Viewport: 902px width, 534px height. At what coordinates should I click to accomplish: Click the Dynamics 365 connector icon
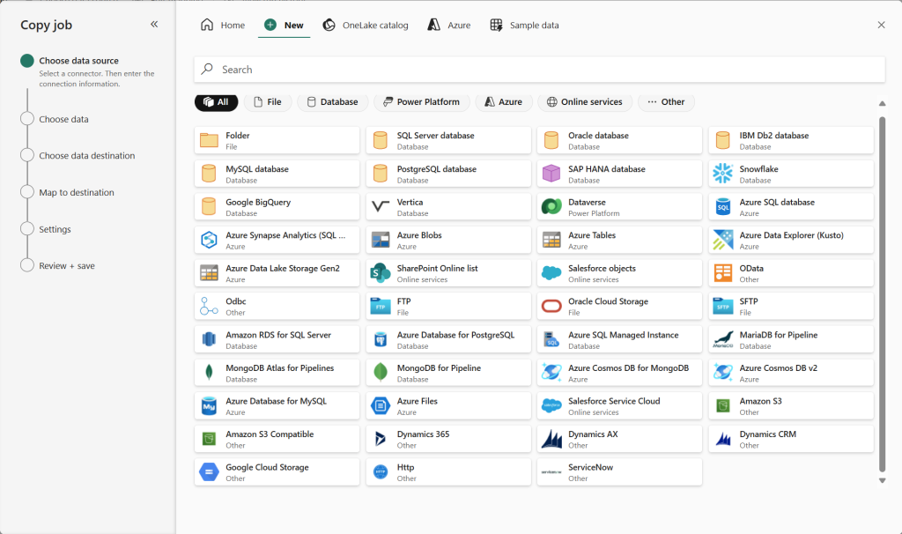pos(381,439)
